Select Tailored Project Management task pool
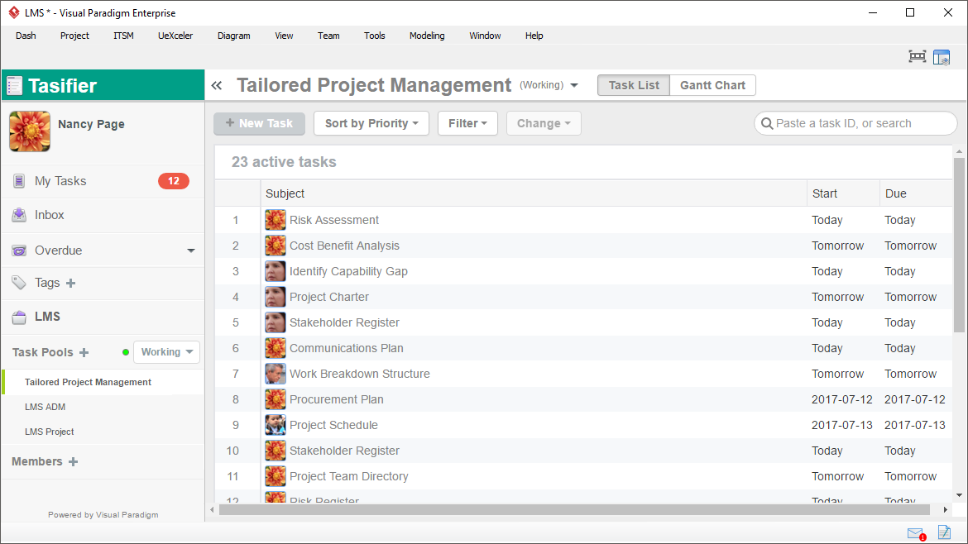968x544 pixels. tap(103, 382)
